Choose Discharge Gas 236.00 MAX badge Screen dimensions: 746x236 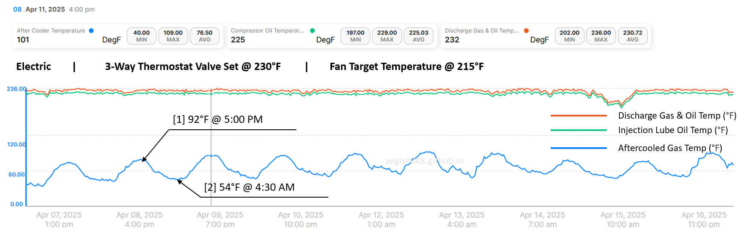pos(602,36)
